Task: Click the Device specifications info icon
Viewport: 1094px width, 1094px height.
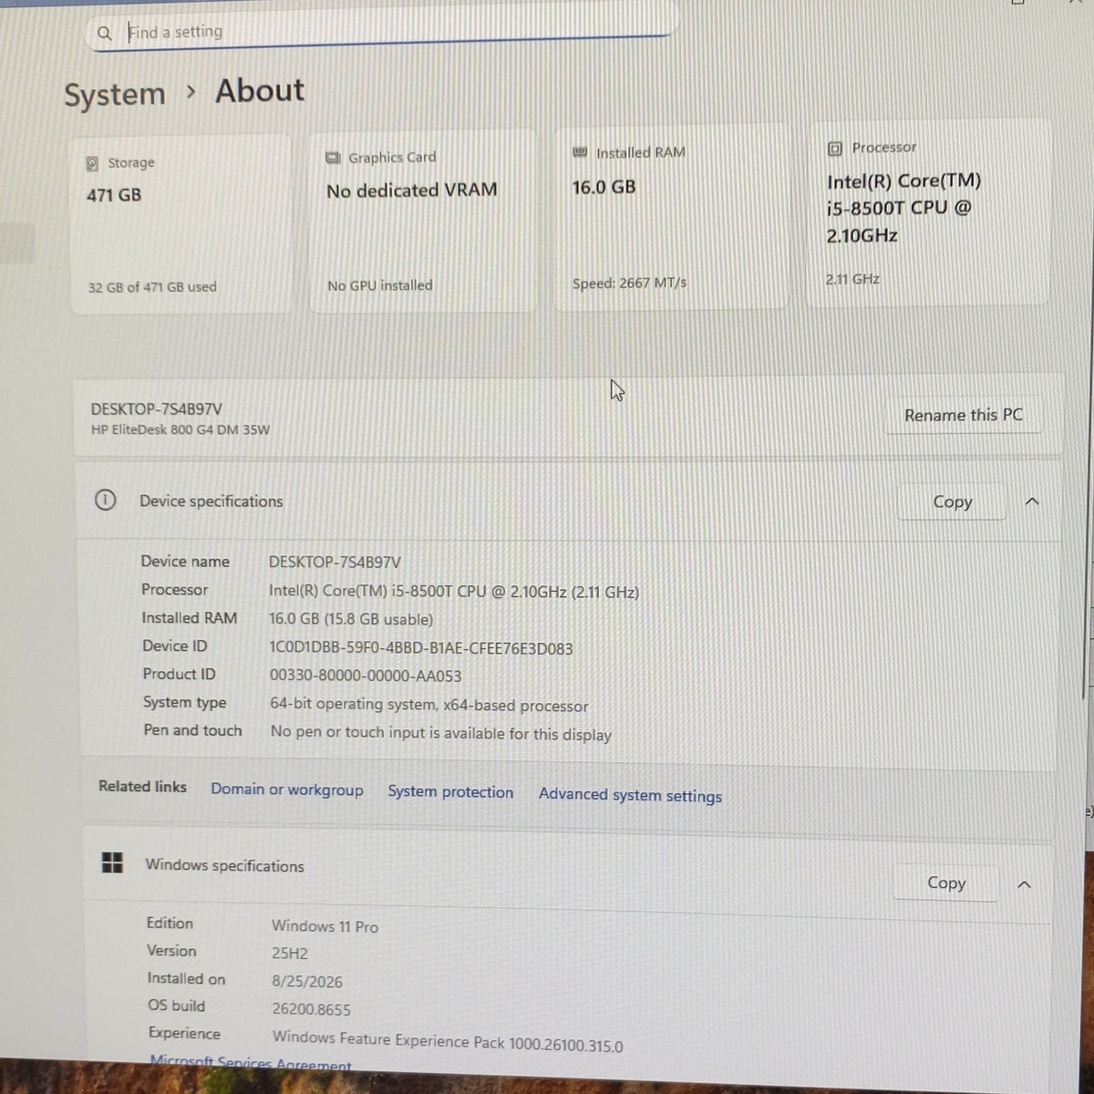Action: coord(105,500)
